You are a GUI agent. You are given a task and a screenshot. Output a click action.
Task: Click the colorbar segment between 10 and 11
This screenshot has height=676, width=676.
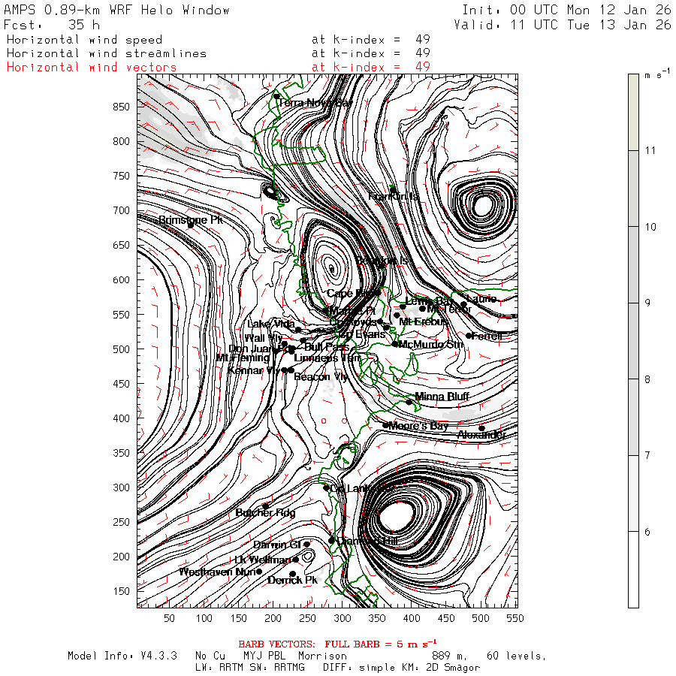coord(633,189)
